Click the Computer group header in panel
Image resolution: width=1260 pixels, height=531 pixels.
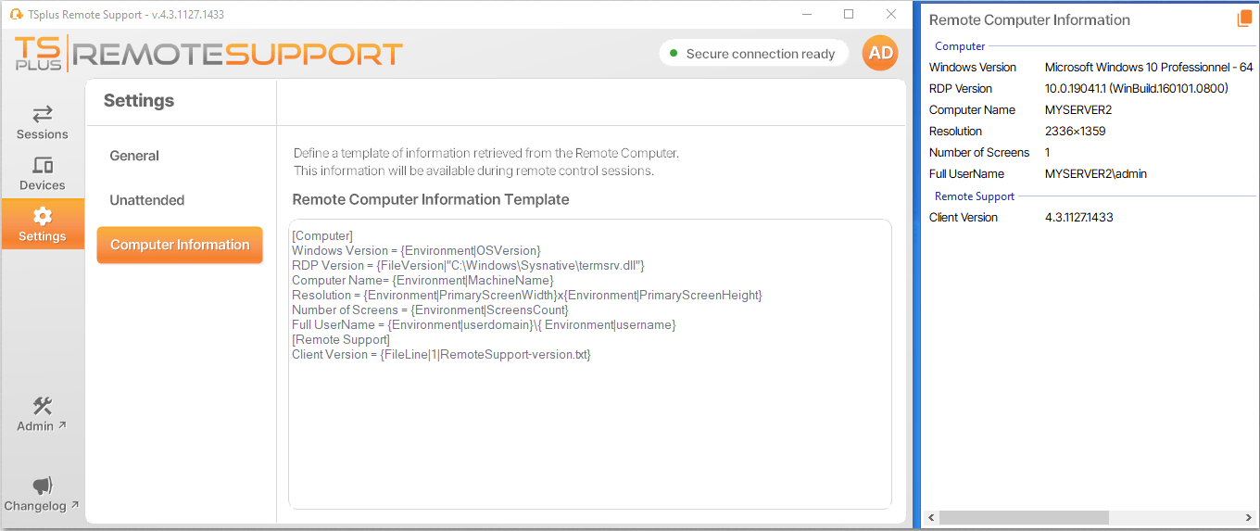click(x=960, y=45)
